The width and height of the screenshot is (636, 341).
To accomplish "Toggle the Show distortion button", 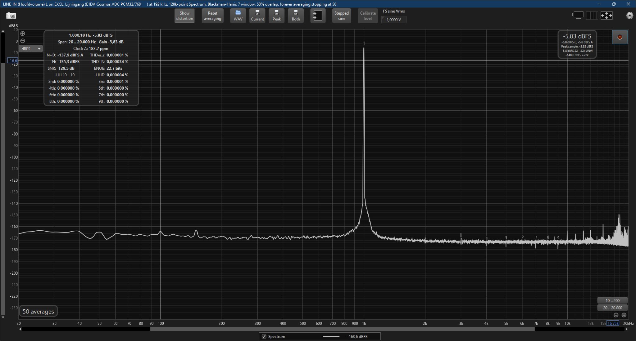I will (184, 16).
